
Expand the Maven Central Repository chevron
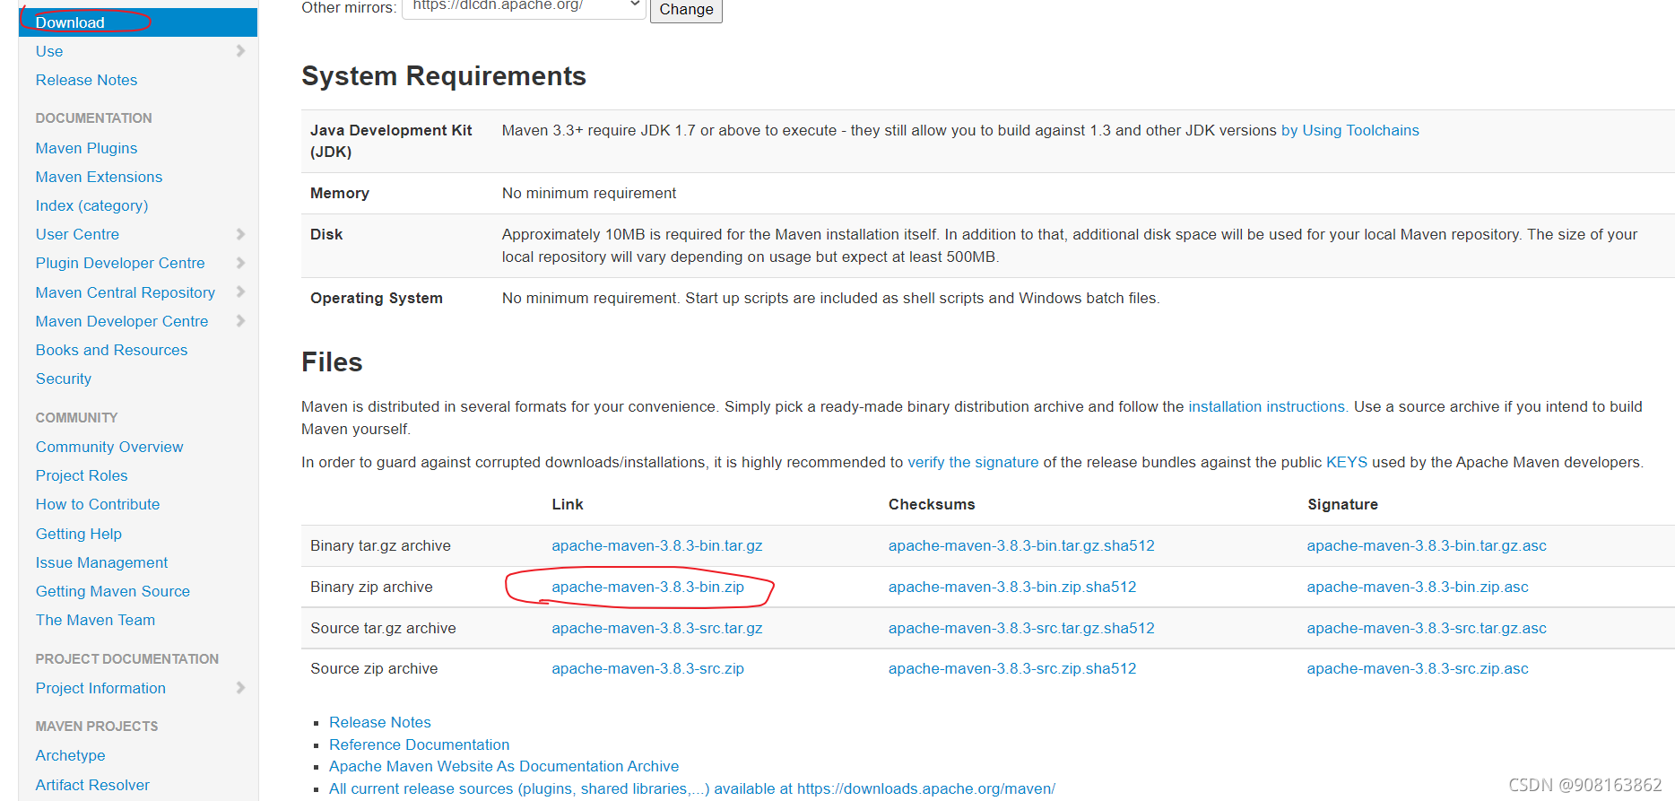240,292
